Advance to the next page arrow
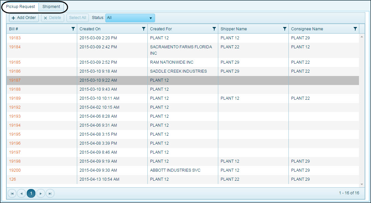Image resolution: width=371 pixels, height=203 pixels. 41,193
